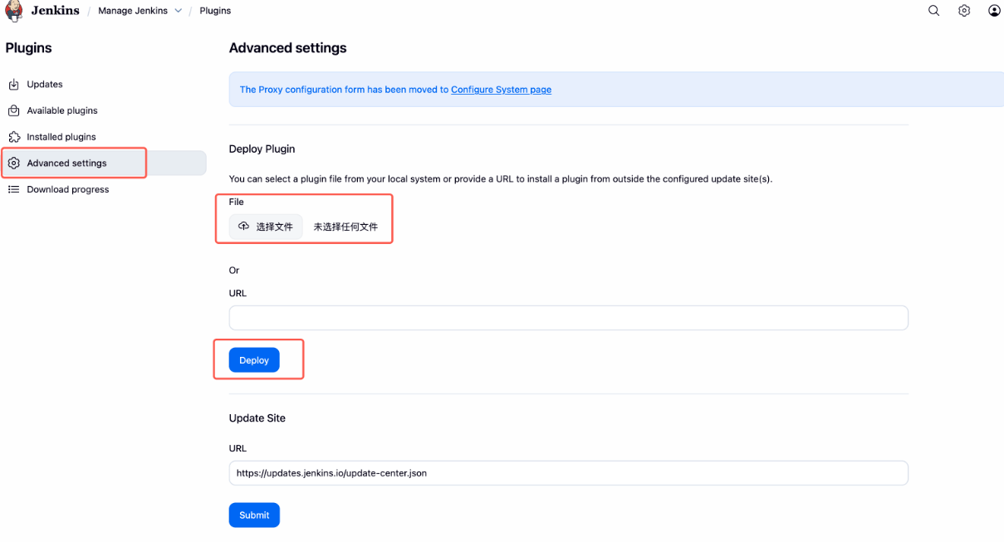Go to Available plugins sidebar item

[62, 110]
